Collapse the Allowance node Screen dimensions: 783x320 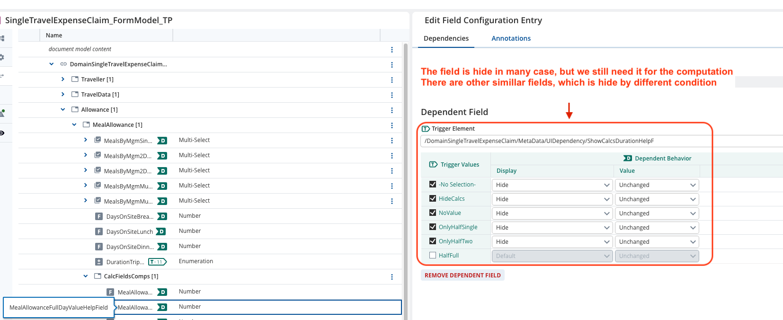coord(63,109)
